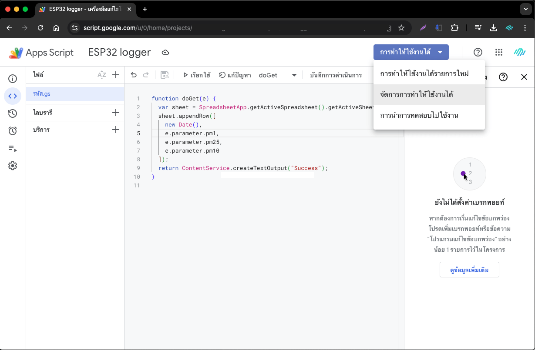Sort files with the AZ icon
Image resolution: width=535 pixels, height=350 pixels.
pos(101,75)
